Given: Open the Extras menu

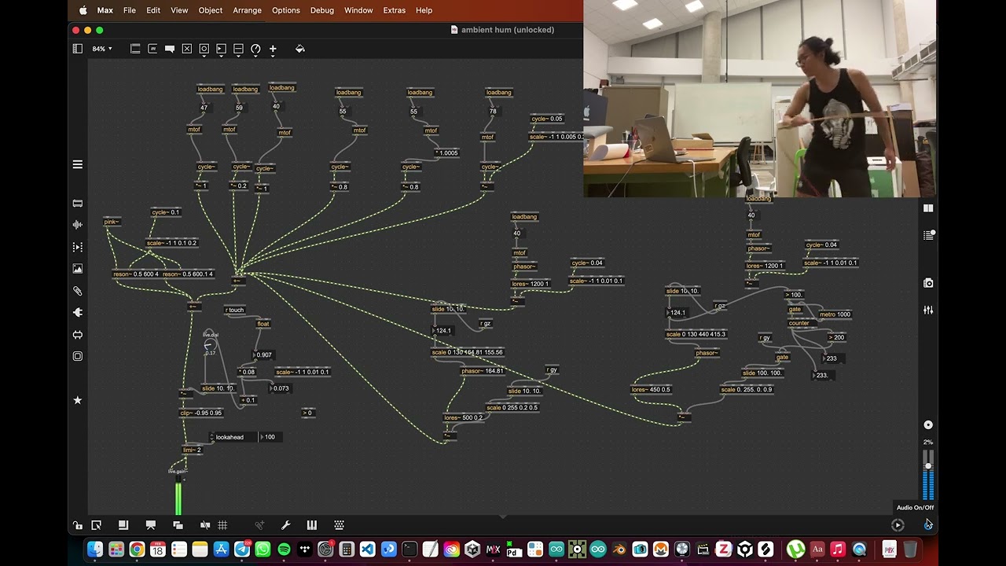Looking at the screenshot, I should [394, 10].
